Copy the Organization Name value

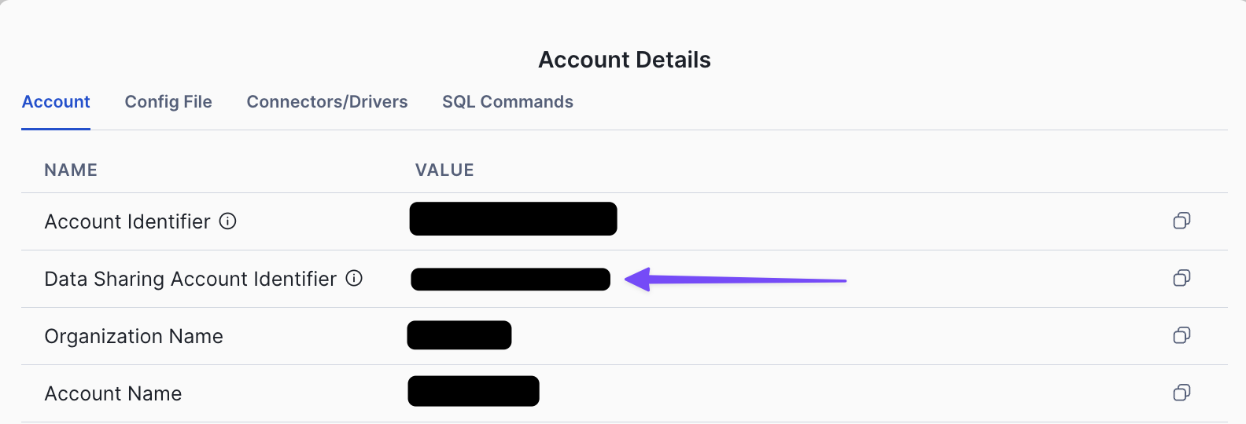point(1181,335)
